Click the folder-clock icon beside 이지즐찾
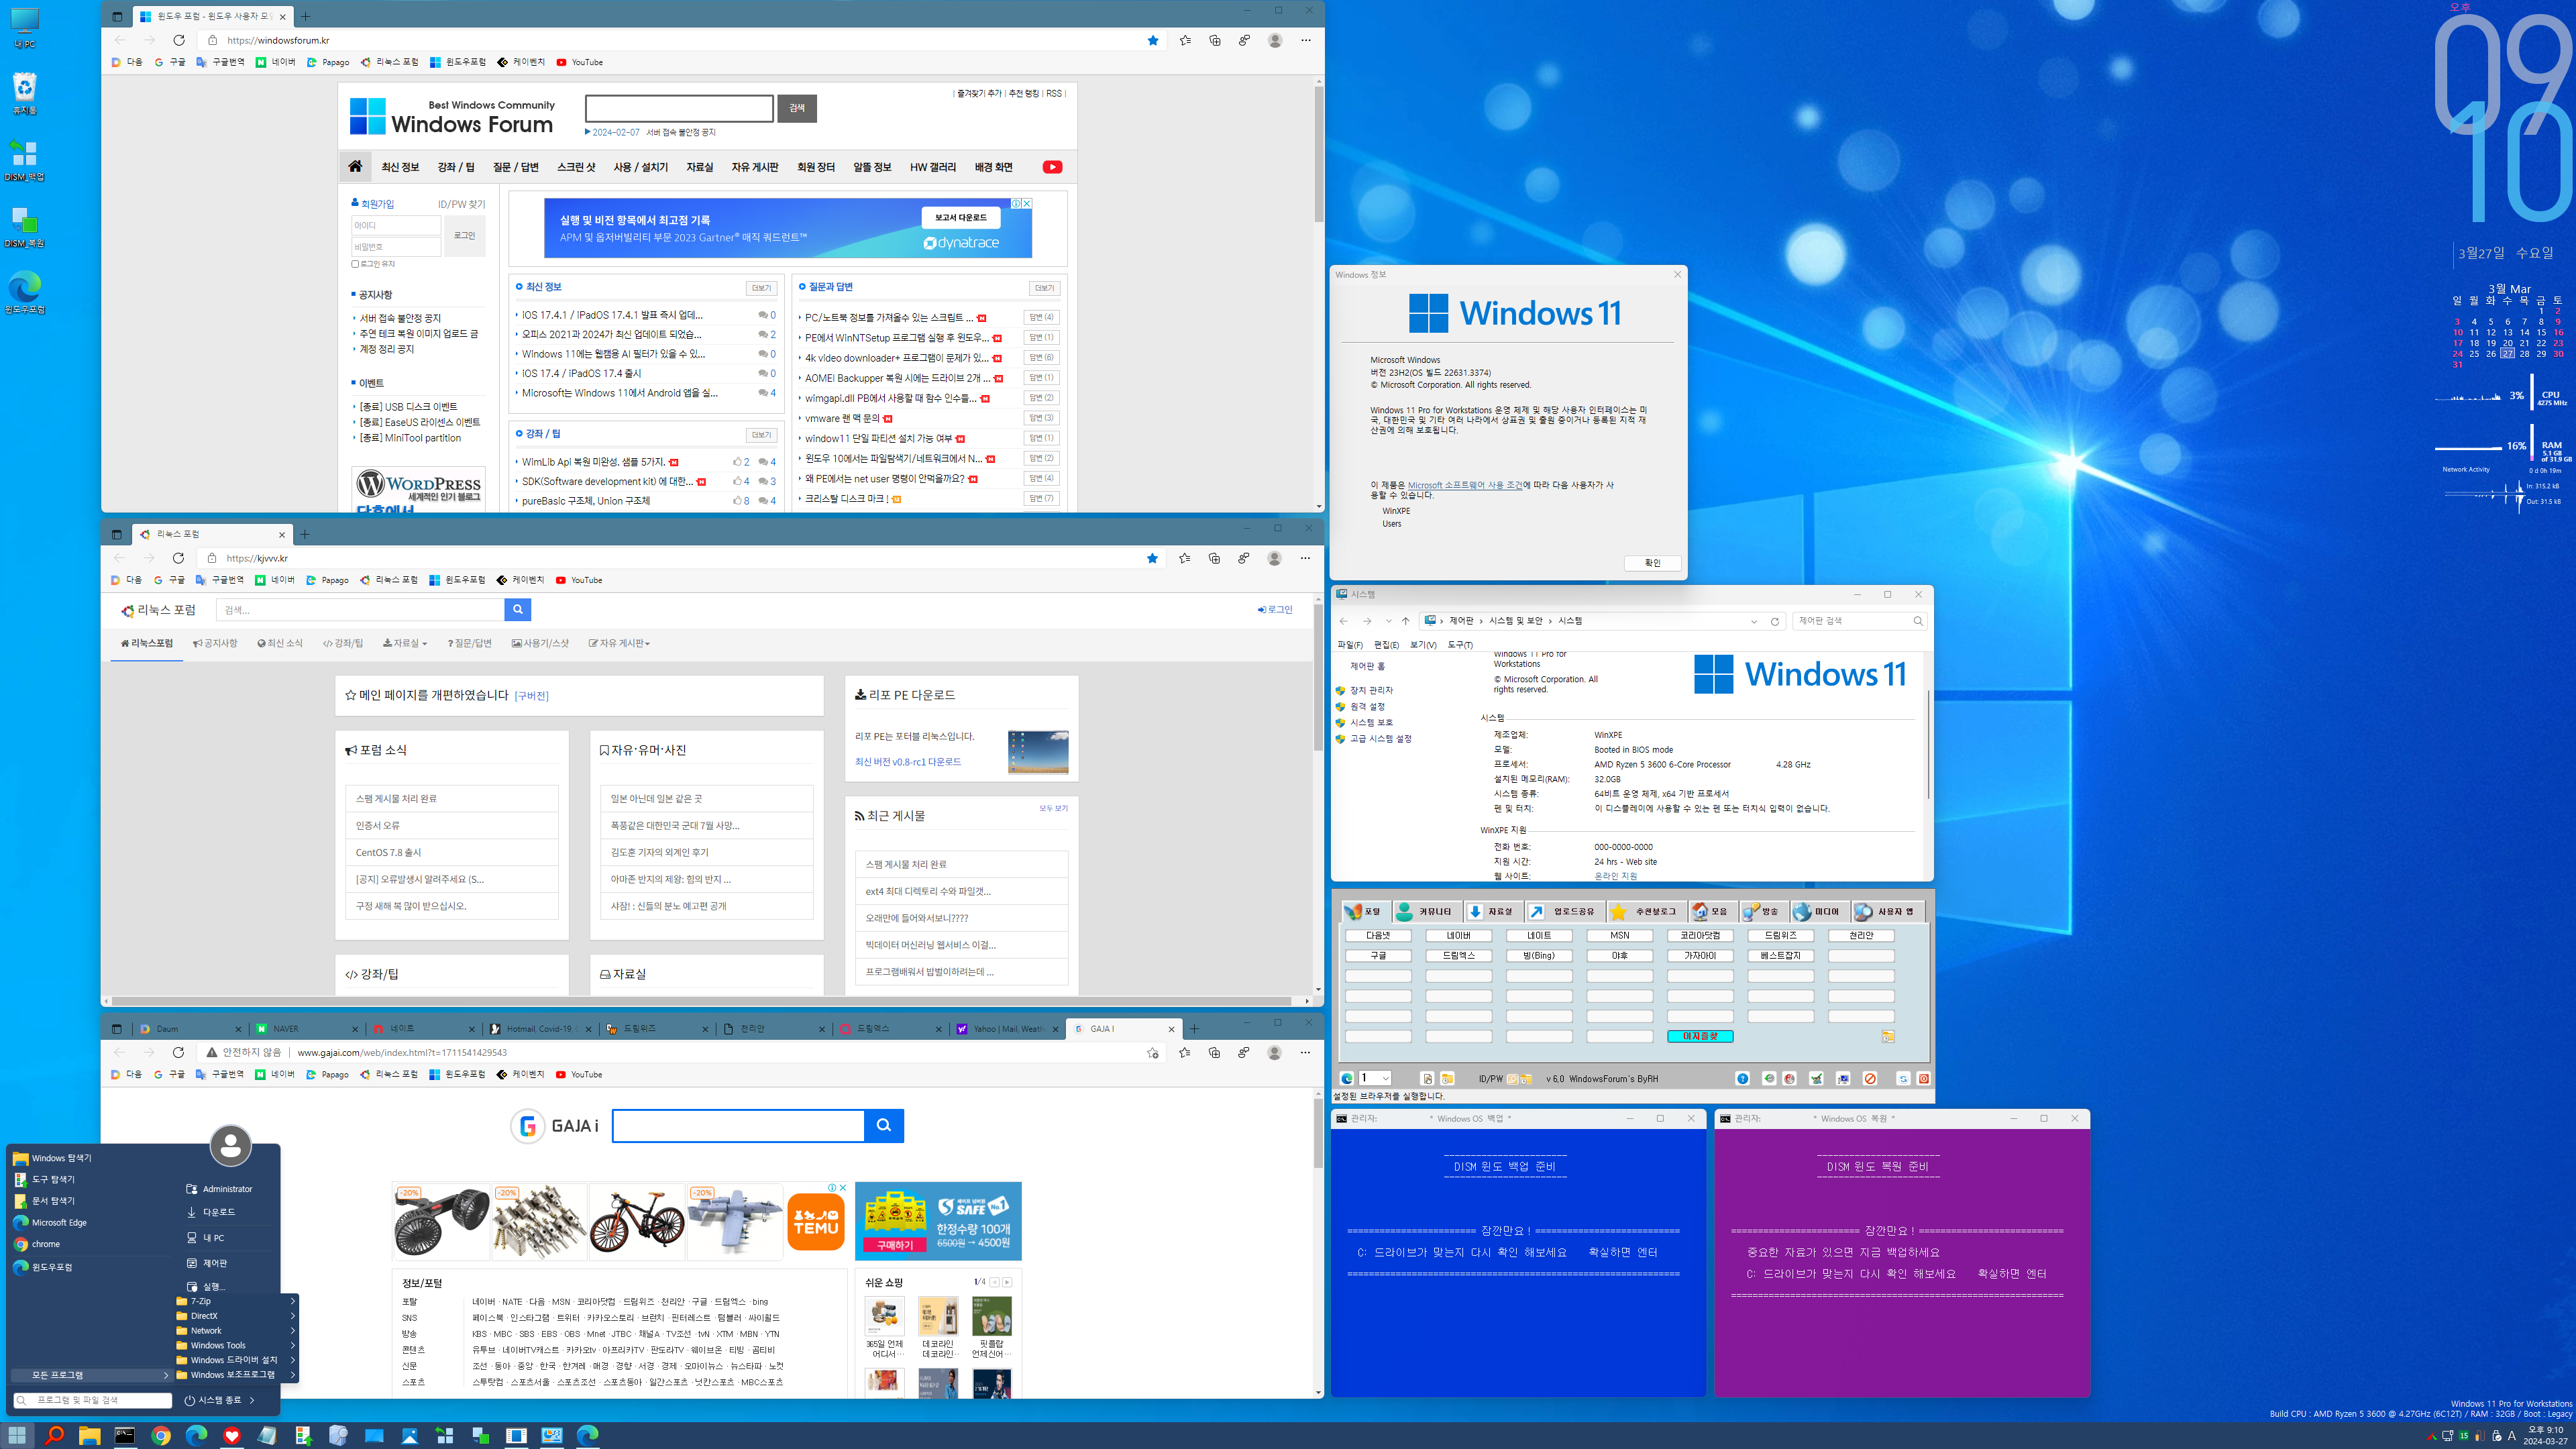The height and width of the screenshot is (1449, 2576). [x=1888, y=1036]
